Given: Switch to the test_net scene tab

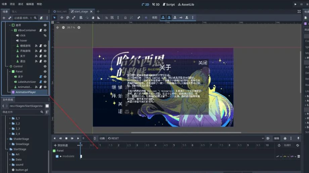Looking at the screenshot, I should tap(60, 11).
